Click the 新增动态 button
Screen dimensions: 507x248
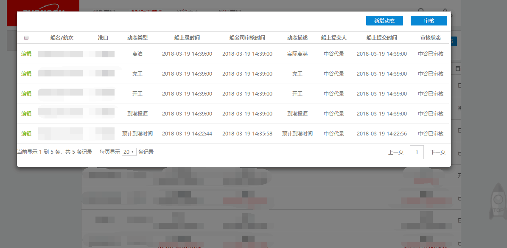click(x=384, y=20)
